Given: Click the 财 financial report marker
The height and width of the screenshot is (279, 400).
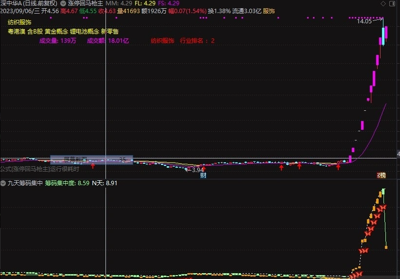Looking at the screenshot, I should (x=203, y=175).
